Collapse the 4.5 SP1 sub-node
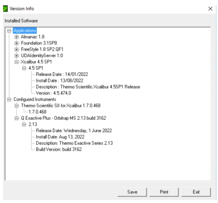This screenshot has height=203, width=218. [x=24, y=68]
